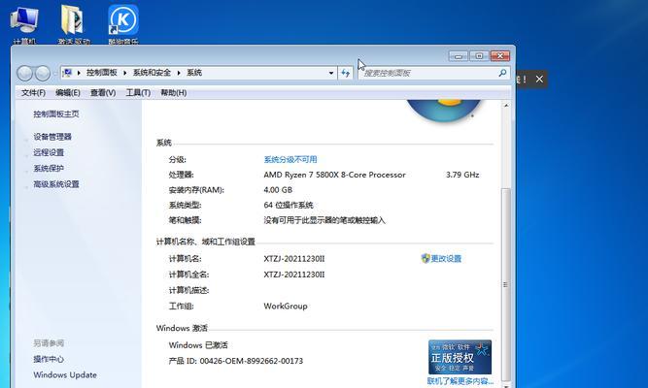Expand the arrow after 系统和安全 in breadcrumb
Screen dimensions: 648x388
point(179,73)
